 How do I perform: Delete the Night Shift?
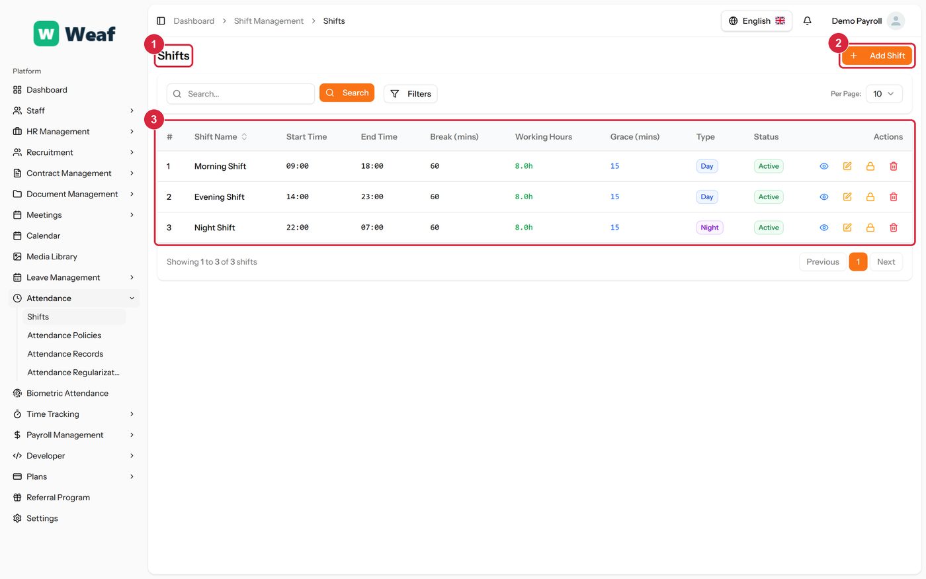click(894, 228)
